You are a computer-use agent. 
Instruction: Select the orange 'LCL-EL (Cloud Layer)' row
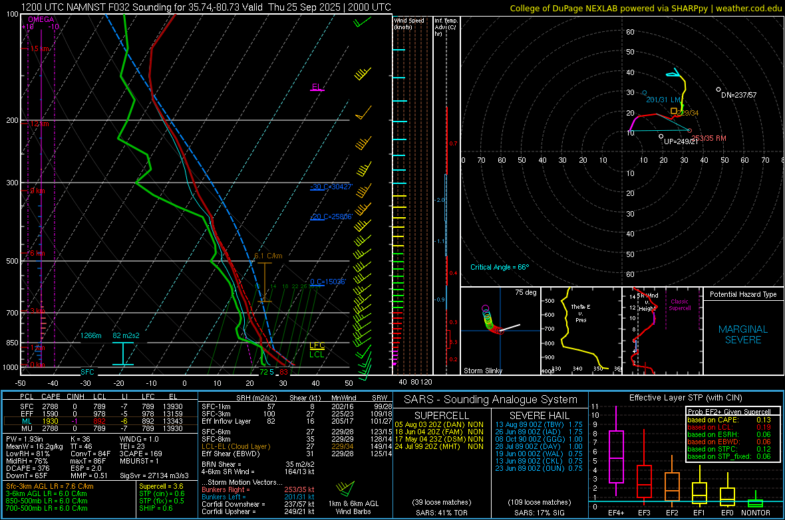point(297,446)
